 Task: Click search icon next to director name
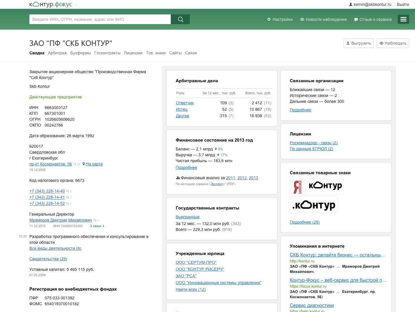[x=95, y=220]
